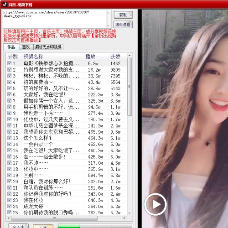Click likes value 9.6w
The width and height of the screenshot is (228, 228).
[115, 132]
